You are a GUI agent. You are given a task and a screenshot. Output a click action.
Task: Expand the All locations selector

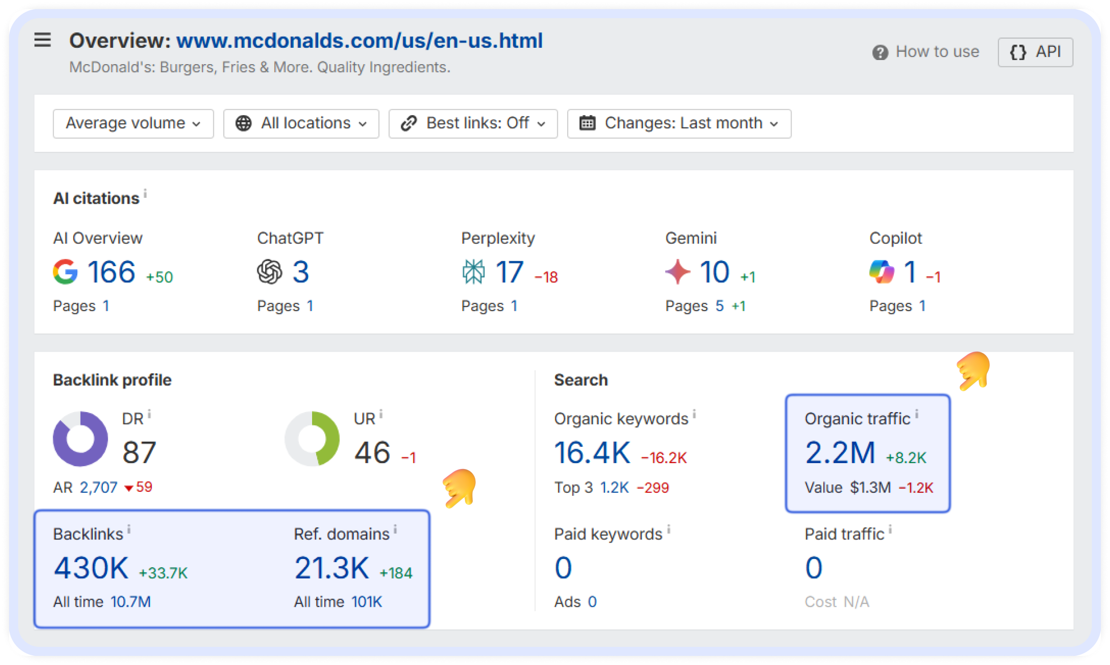pyautogui.click(x=301, y=123)
